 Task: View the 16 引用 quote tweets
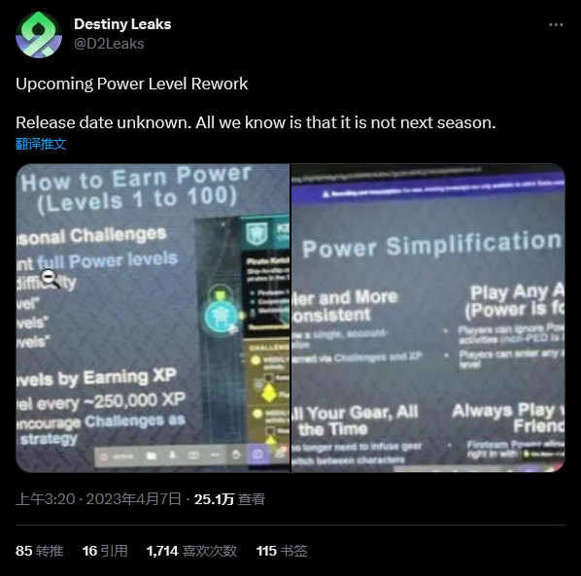(x=105, y=551)
